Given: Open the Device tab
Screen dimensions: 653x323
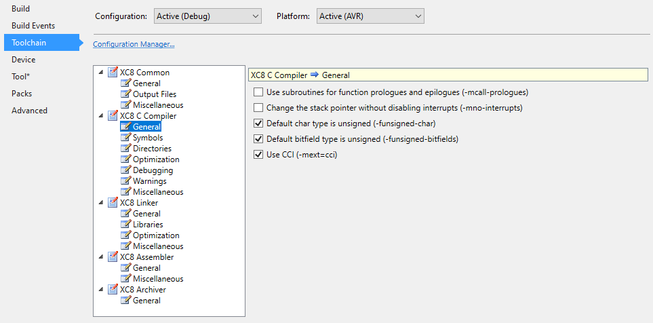Looking at the screenshot, I should coord(24,60).
